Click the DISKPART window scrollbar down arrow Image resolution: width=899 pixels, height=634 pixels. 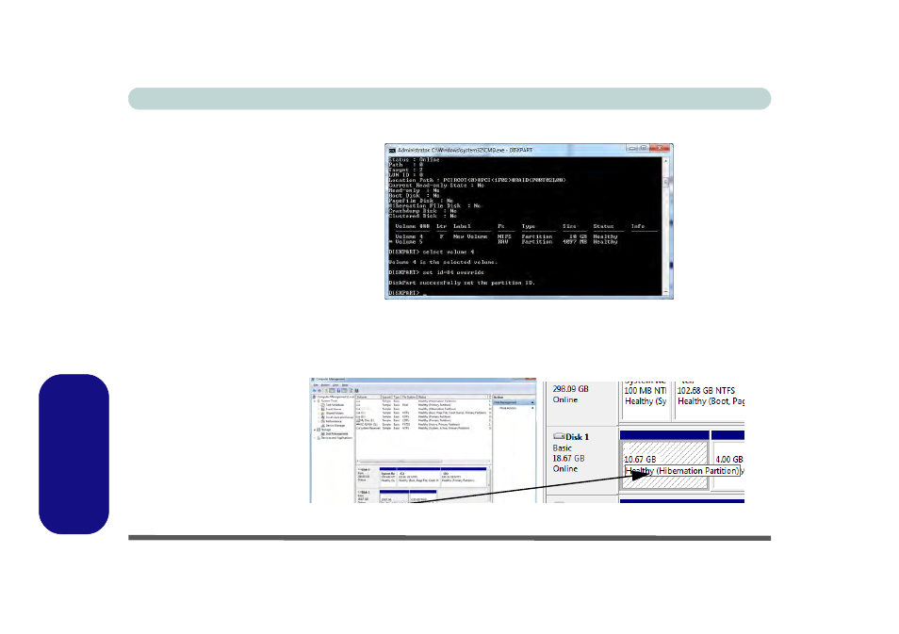click(665, 292)
